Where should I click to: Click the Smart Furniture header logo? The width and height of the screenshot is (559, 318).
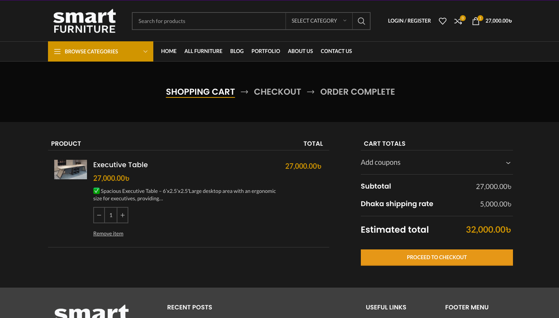[x=85, y=21]
